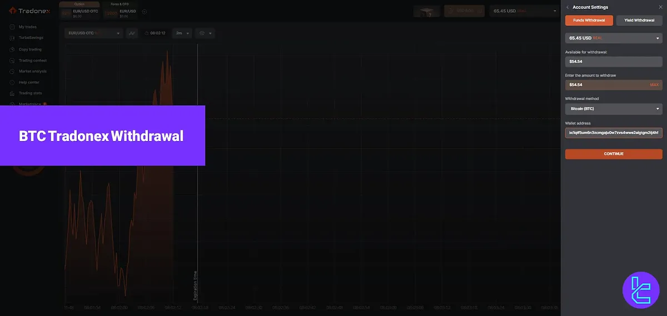Click the Help center label
This screenshot has width=667, height=316.
(29, 82)
